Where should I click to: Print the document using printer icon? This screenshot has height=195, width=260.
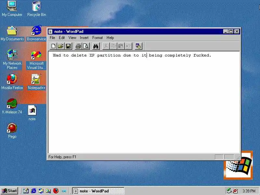point(78,46)
